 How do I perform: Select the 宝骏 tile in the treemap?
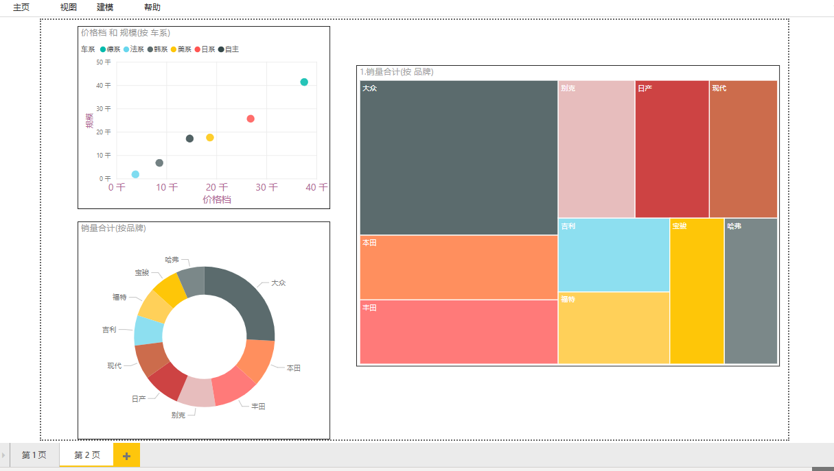[x=697, y=291]
